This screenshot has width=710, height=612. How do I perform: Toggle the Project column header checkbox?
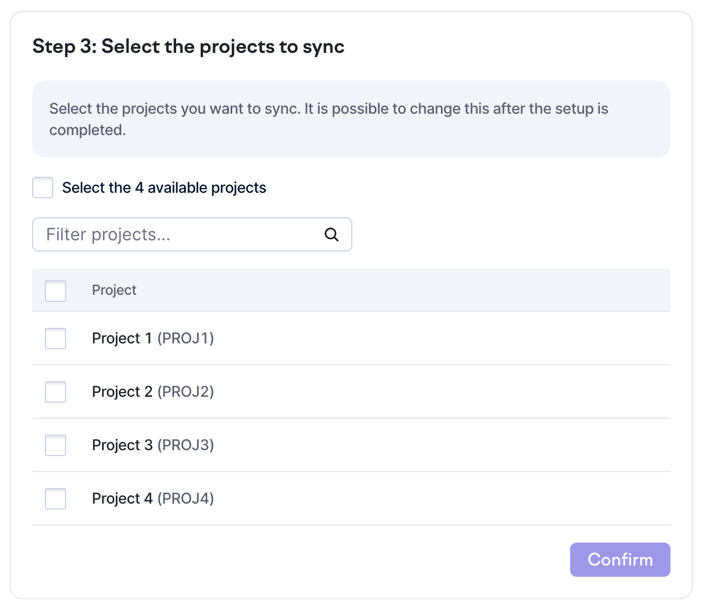[x=56, y=291]
